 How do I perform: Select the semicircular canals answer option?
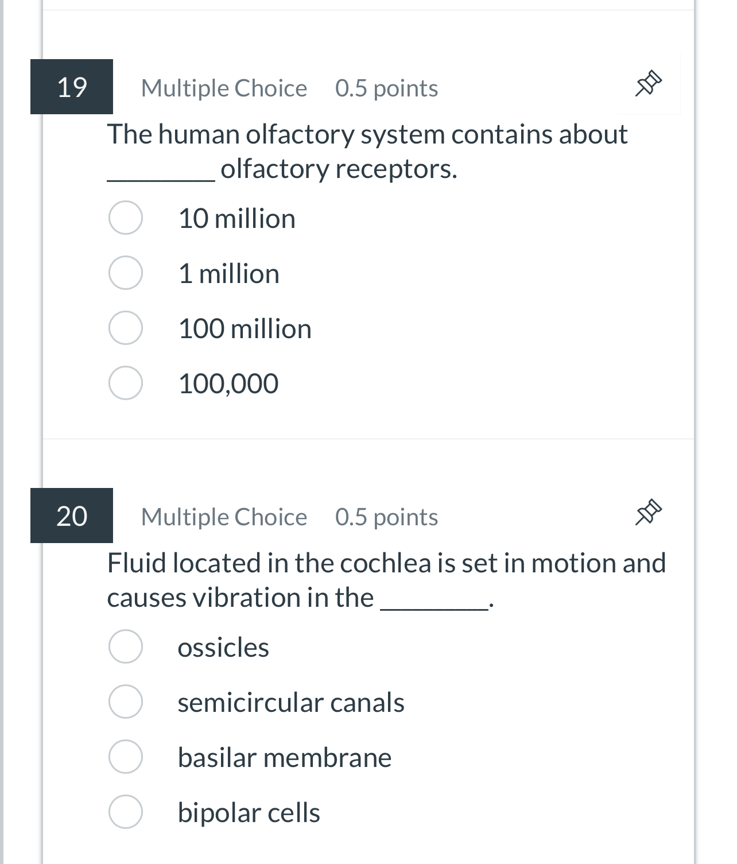click(x=125, y=702)
